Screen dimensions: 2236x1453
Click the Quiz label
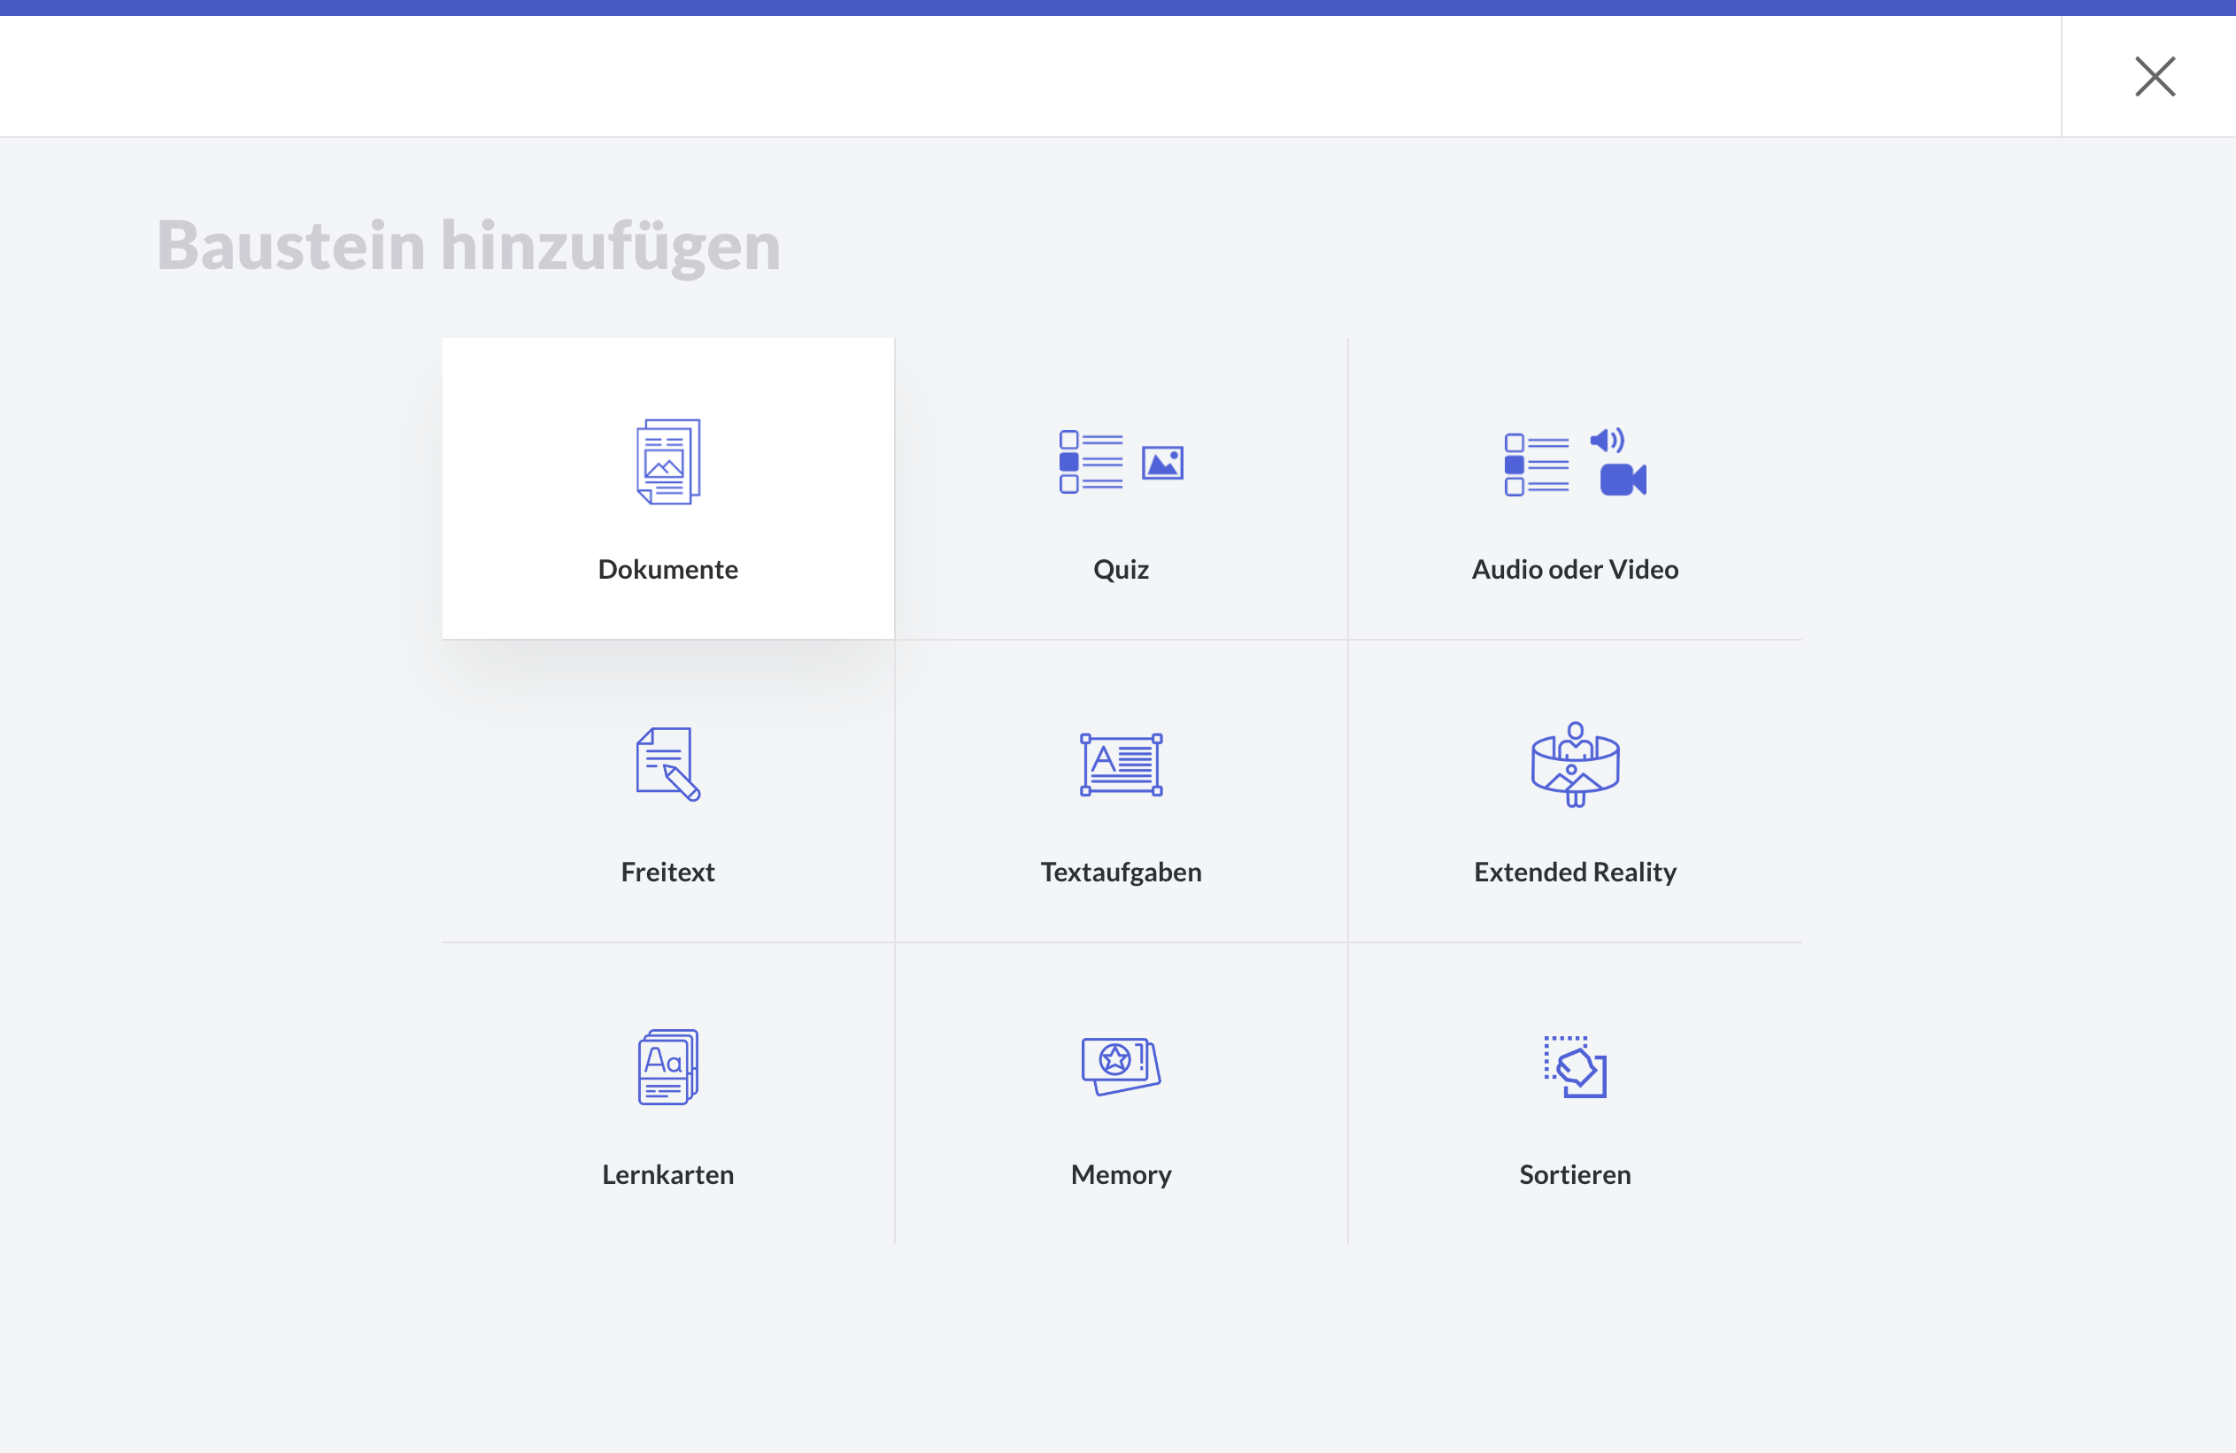click(x=1121, y=569)
